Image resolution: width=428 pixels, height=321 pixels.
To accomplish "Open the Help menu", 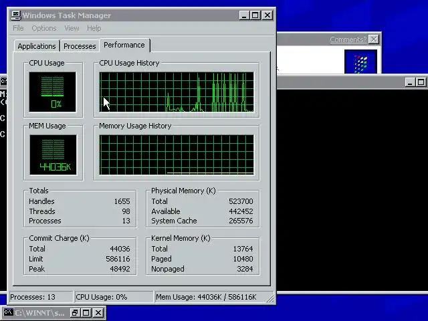I will coord(94,28).
